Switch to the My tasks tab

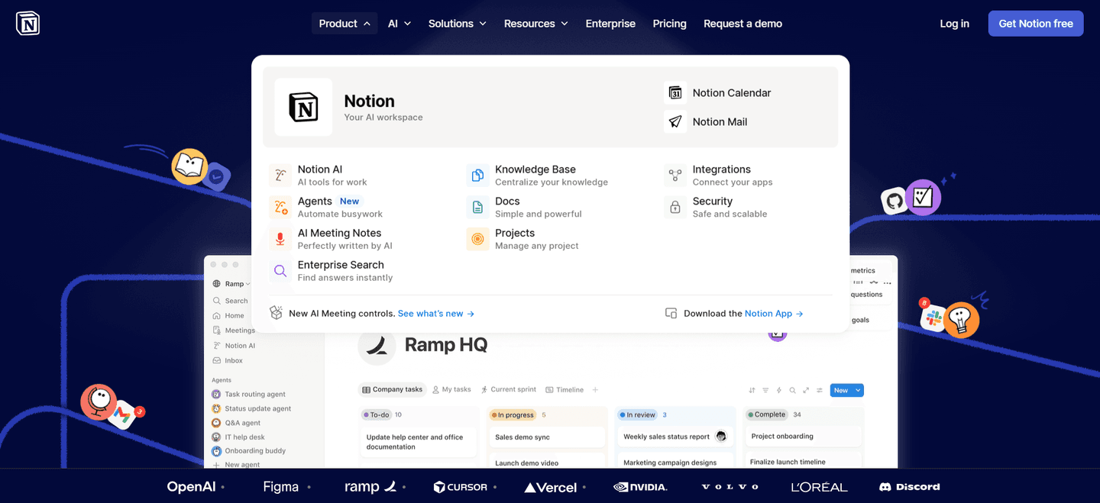(451, 389)
